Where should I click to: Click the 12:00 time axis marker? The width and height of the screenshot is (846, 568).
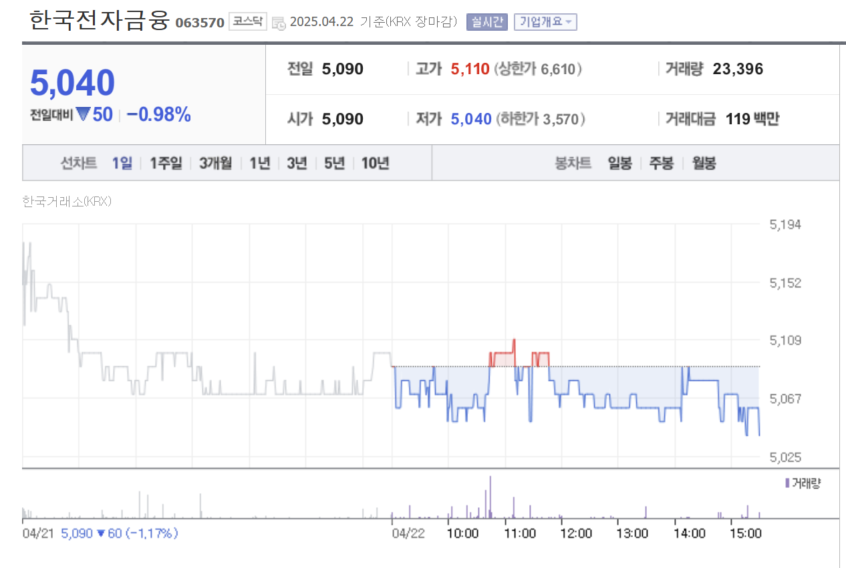click(x=576, y=533)
